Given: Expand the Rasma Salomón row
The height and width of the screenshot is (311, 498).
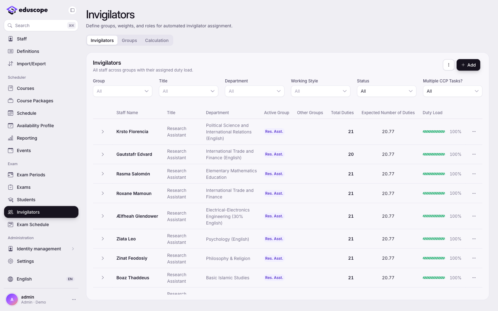Looking at the screenshot, I should (103, 174).
